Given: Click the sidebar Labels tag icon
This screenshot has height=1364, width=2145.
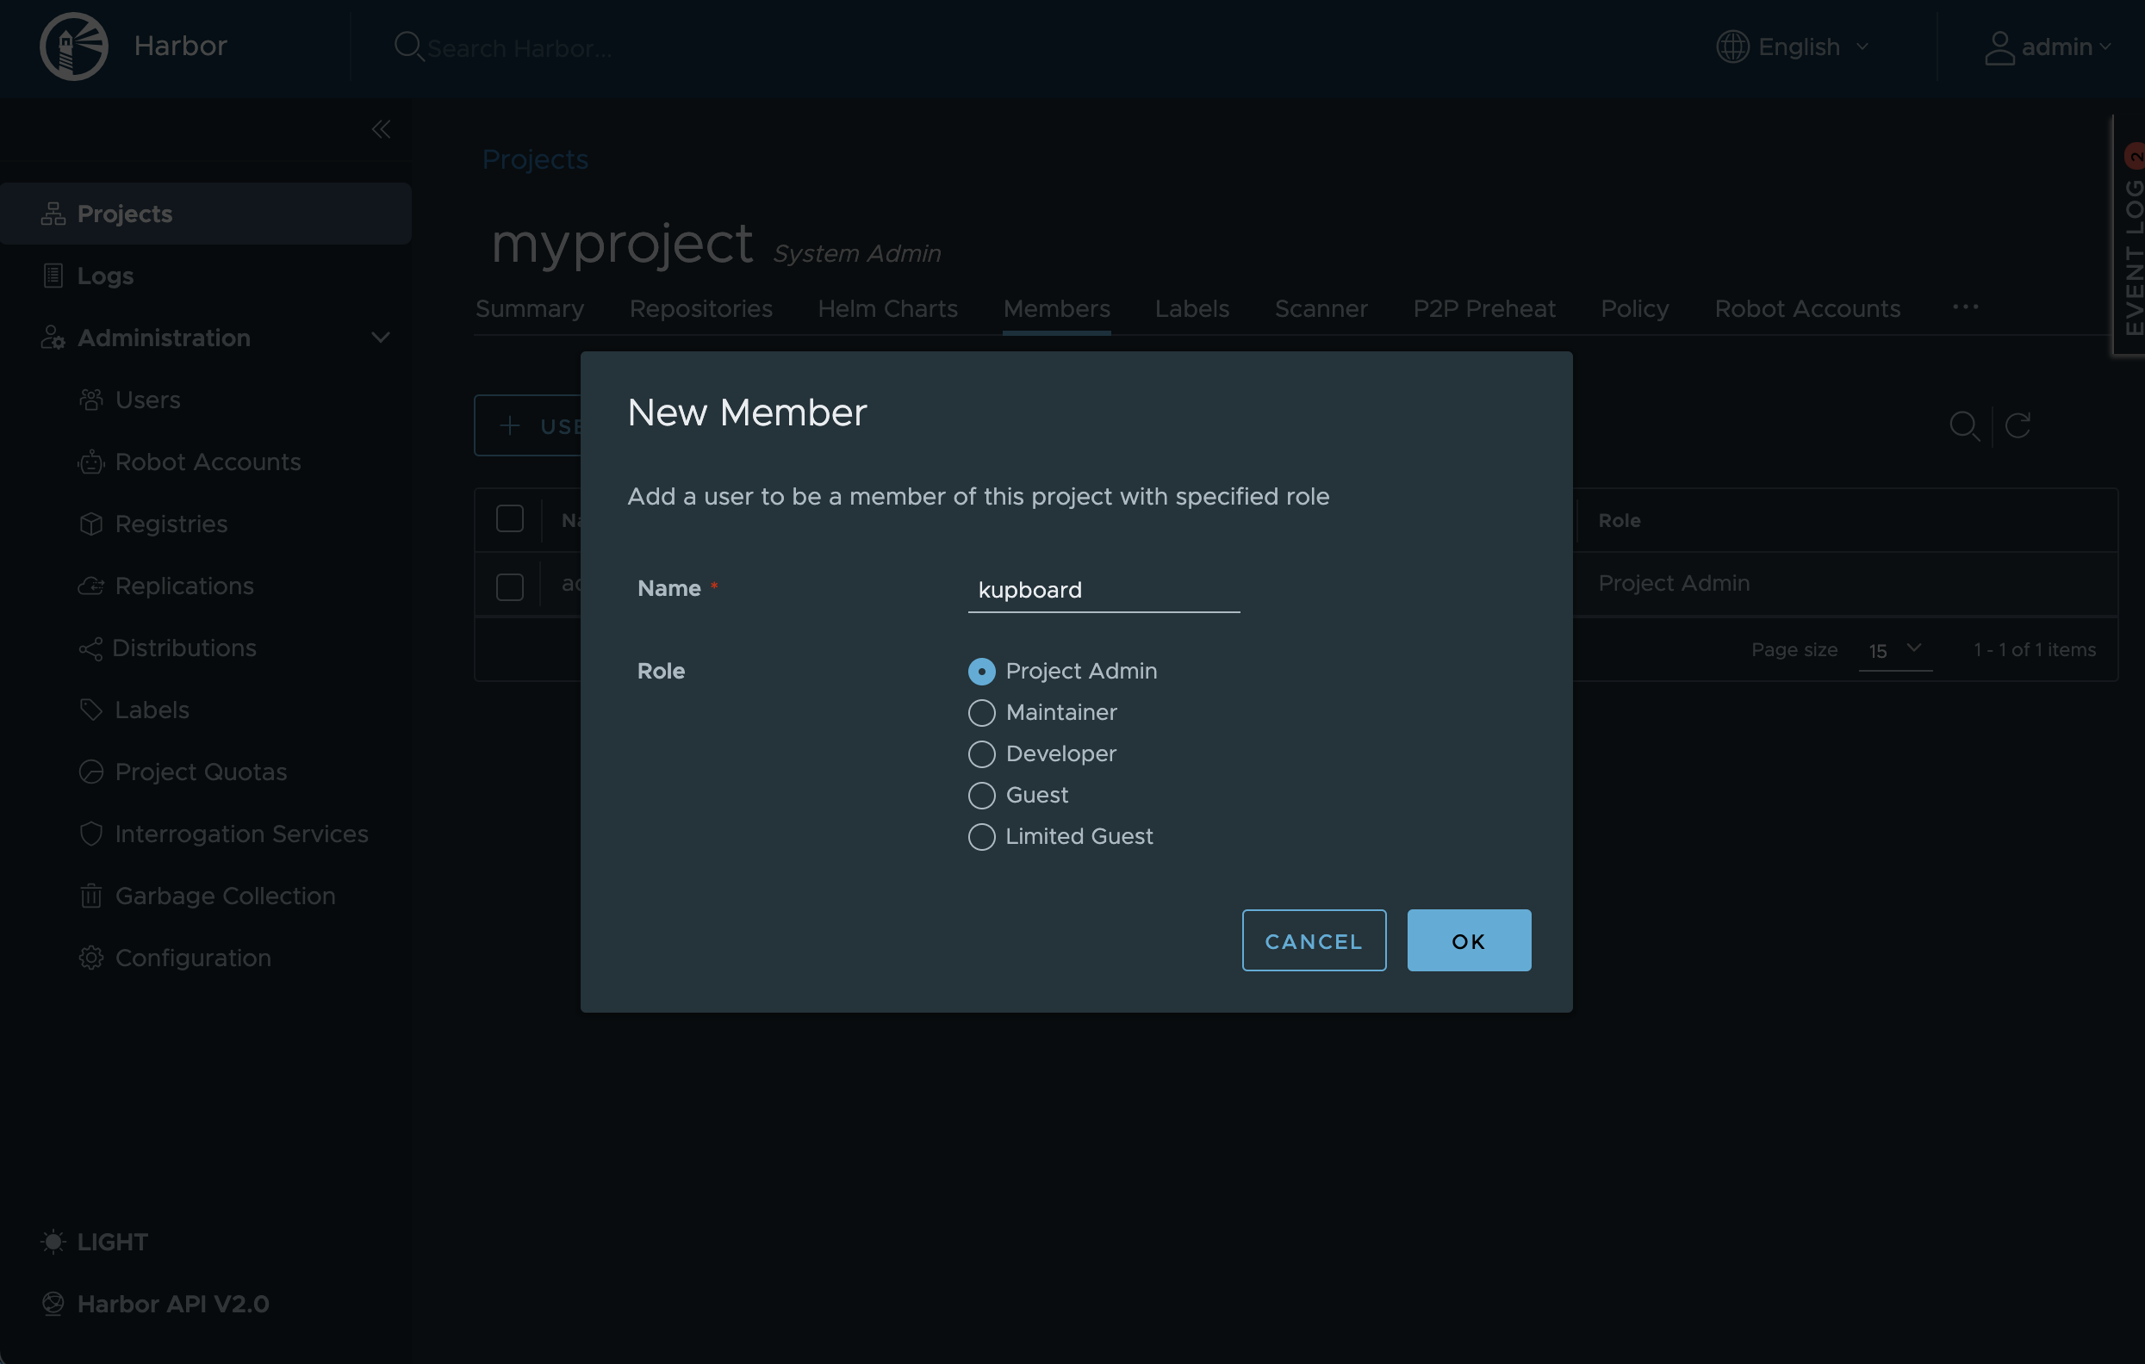Looking at the screenshot, I should click(x=90, y=710).
